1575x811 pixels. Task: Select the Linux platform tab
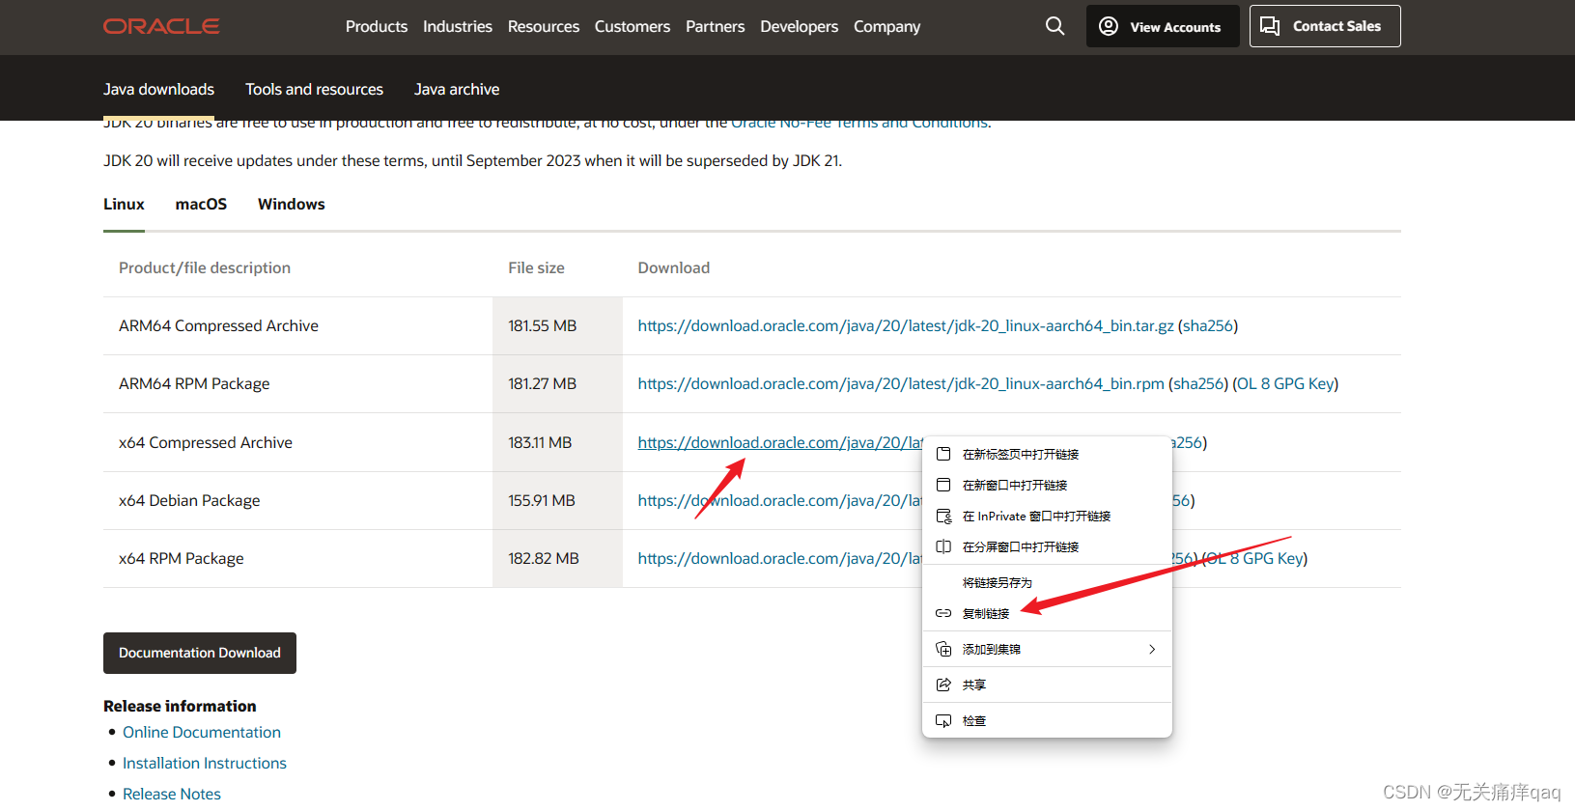point(124,205)
